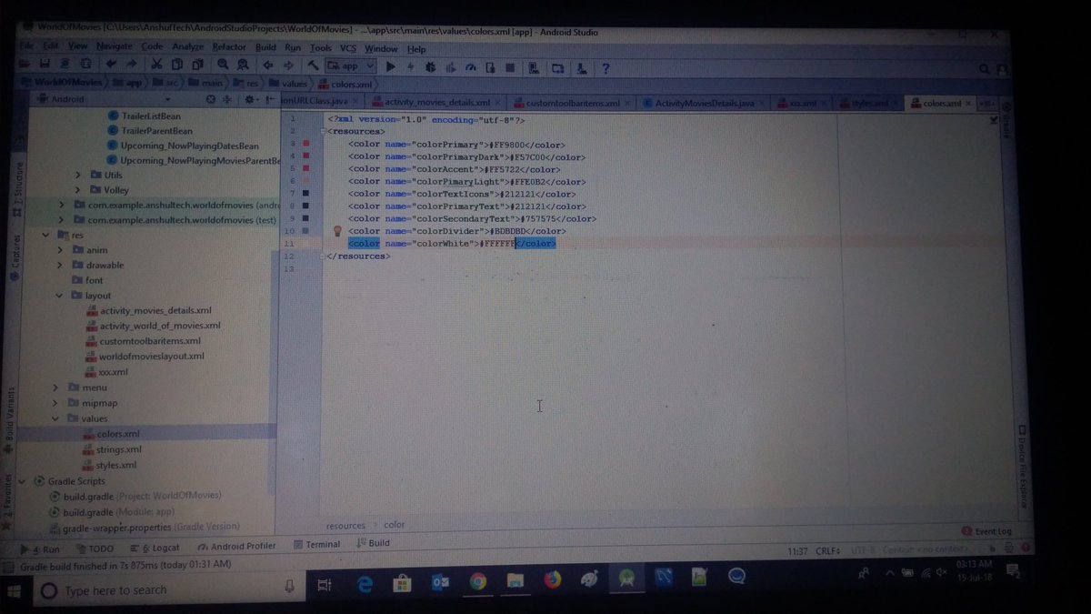Viewport: 1091px width, 614px height.
Task: Open the Run tool window button
Action: [x=40, y=549]
